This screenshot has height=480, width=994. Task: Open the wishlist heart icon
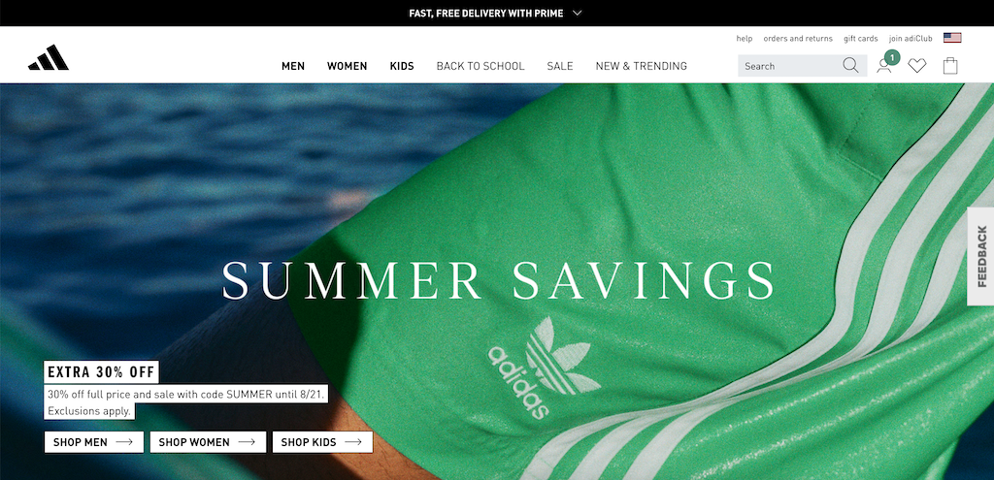pyautogui.click(x=916, y=65)
